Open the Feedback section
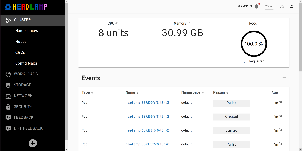The image size is (302, 151). click(24, 118)
